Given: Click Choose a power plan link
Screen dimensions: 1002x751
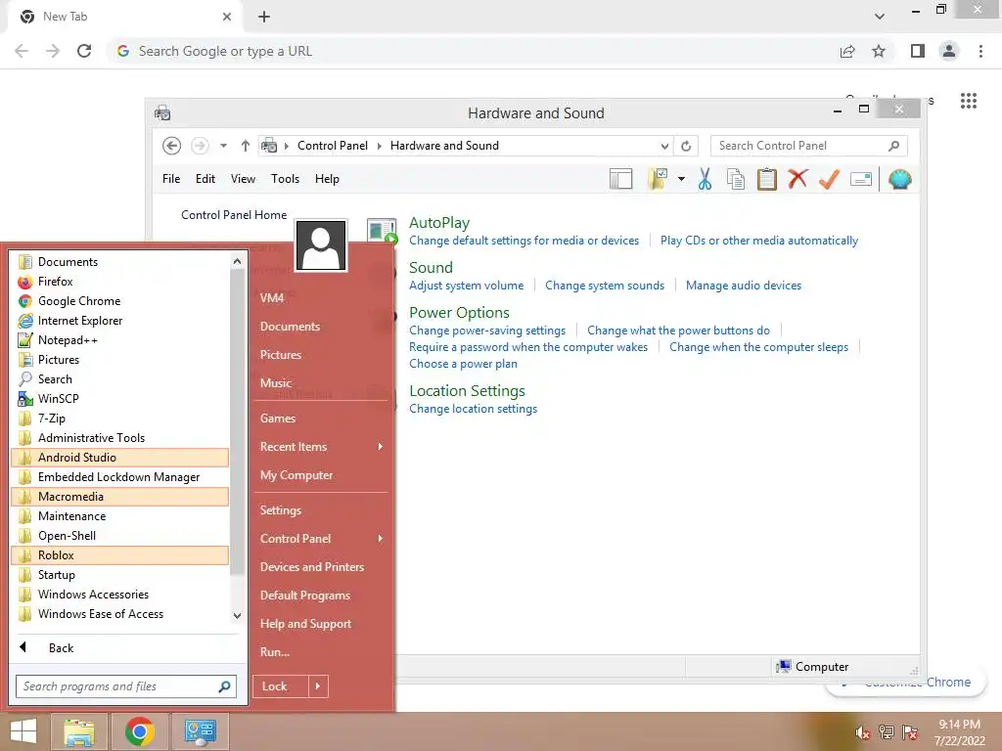Looking at the screenshot, I should [x=463, y=364].
